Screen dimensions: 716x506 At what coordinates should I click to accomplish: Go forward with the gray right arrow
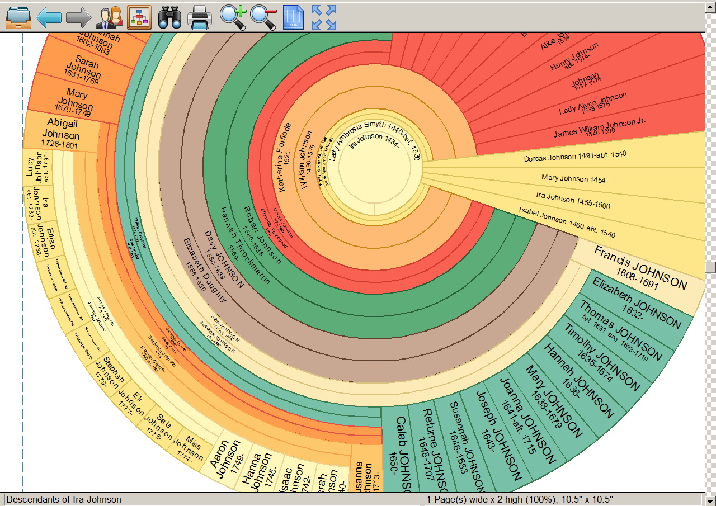click(78, 17)
